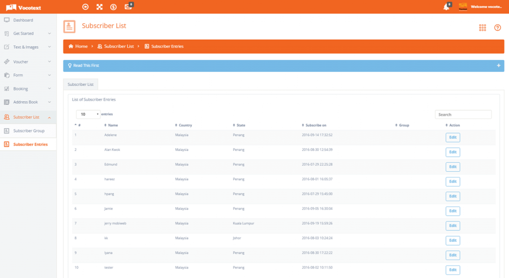Click the Address Book icon in sidebar
Image resolution: width=509 pixels, height=278 pixels.
pyautogui.click(x=6, y=102)
